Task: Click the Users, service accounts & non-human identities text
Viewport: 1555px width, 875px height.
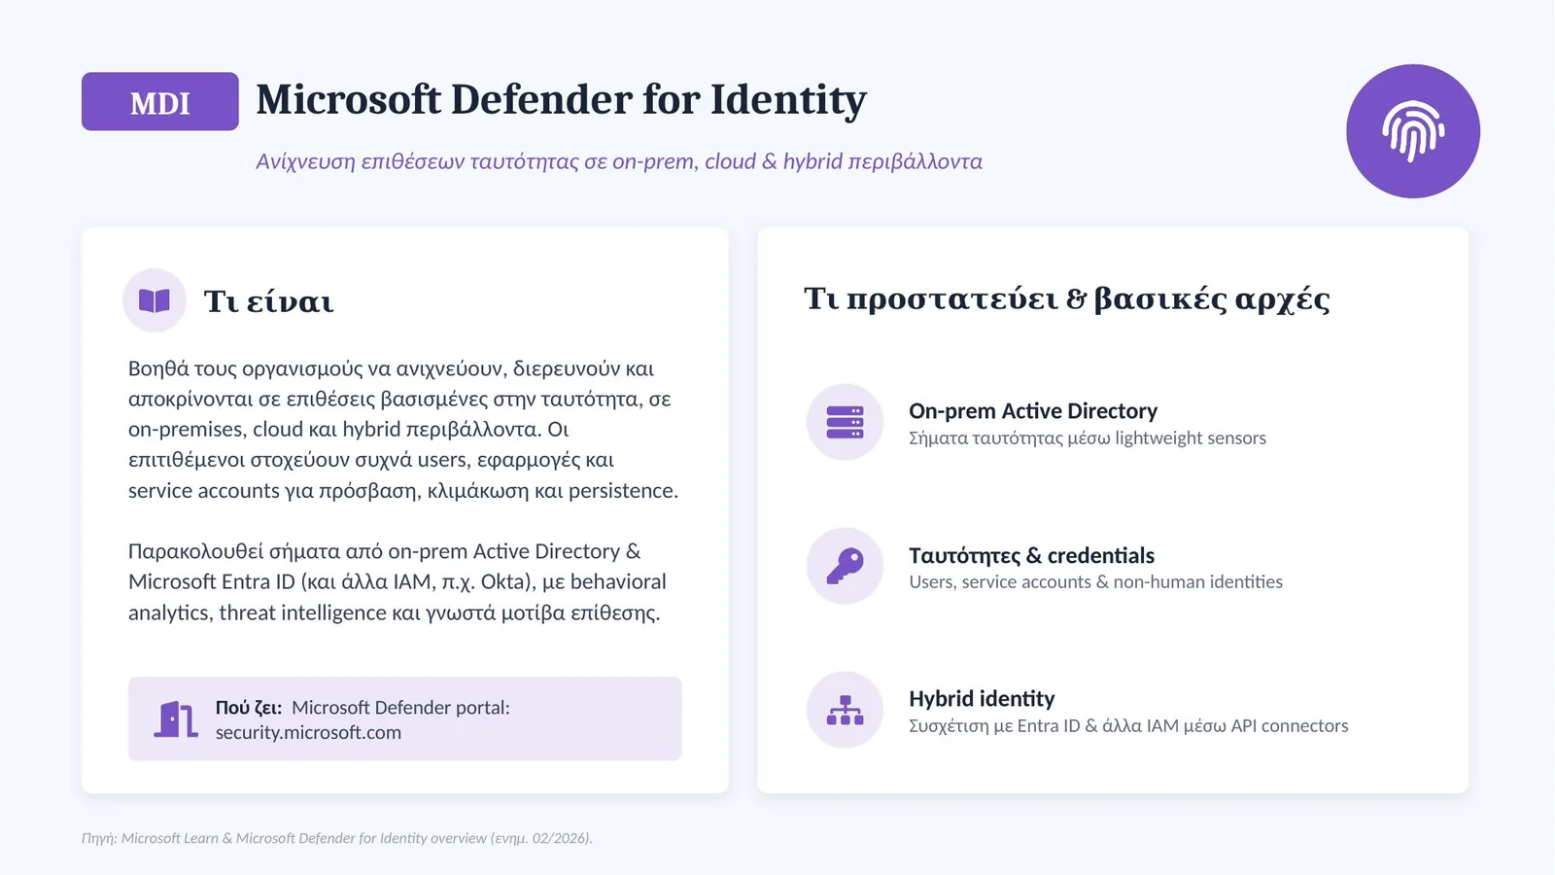Action: point(1095,581)
